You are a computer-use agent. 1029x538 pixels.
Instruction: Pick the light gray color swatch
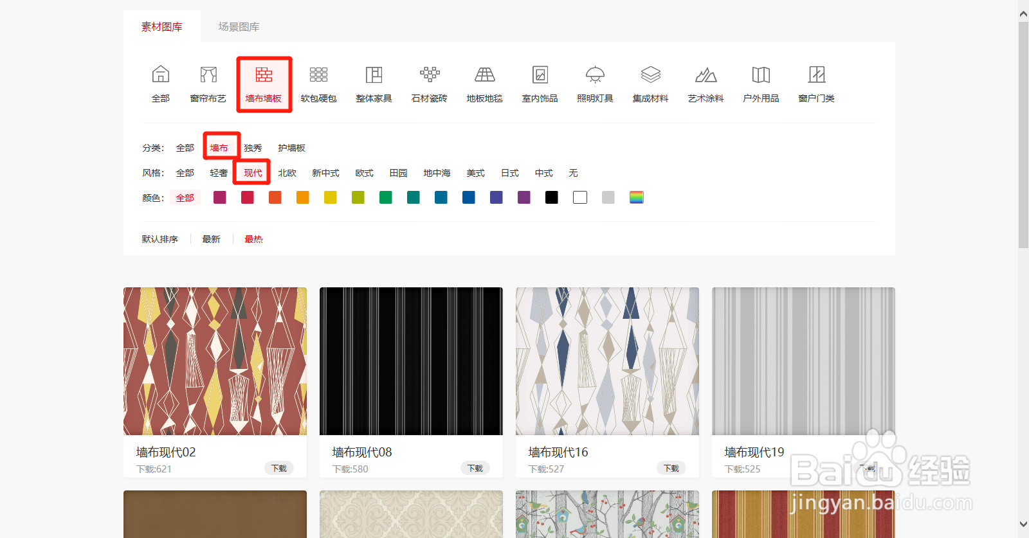click(x=608, y=197)
